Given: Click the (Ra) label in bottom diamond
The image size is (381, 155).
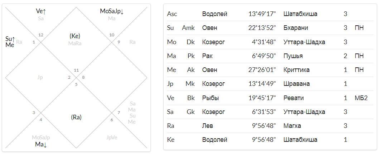Looking at the screenshot, I should point(76,118).
